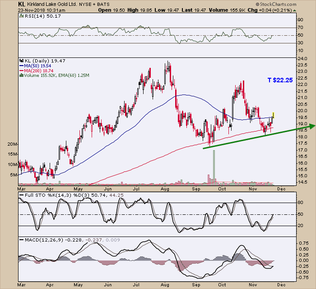Click the MACD '-0.75' axis label
Viewport: 316px width, 289px height.
coord(303,278)
